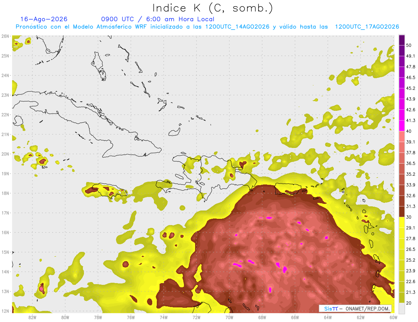Screen dimensions: 418x322
Task: Select the '68W' longitude label
Action: click(262, 317)
